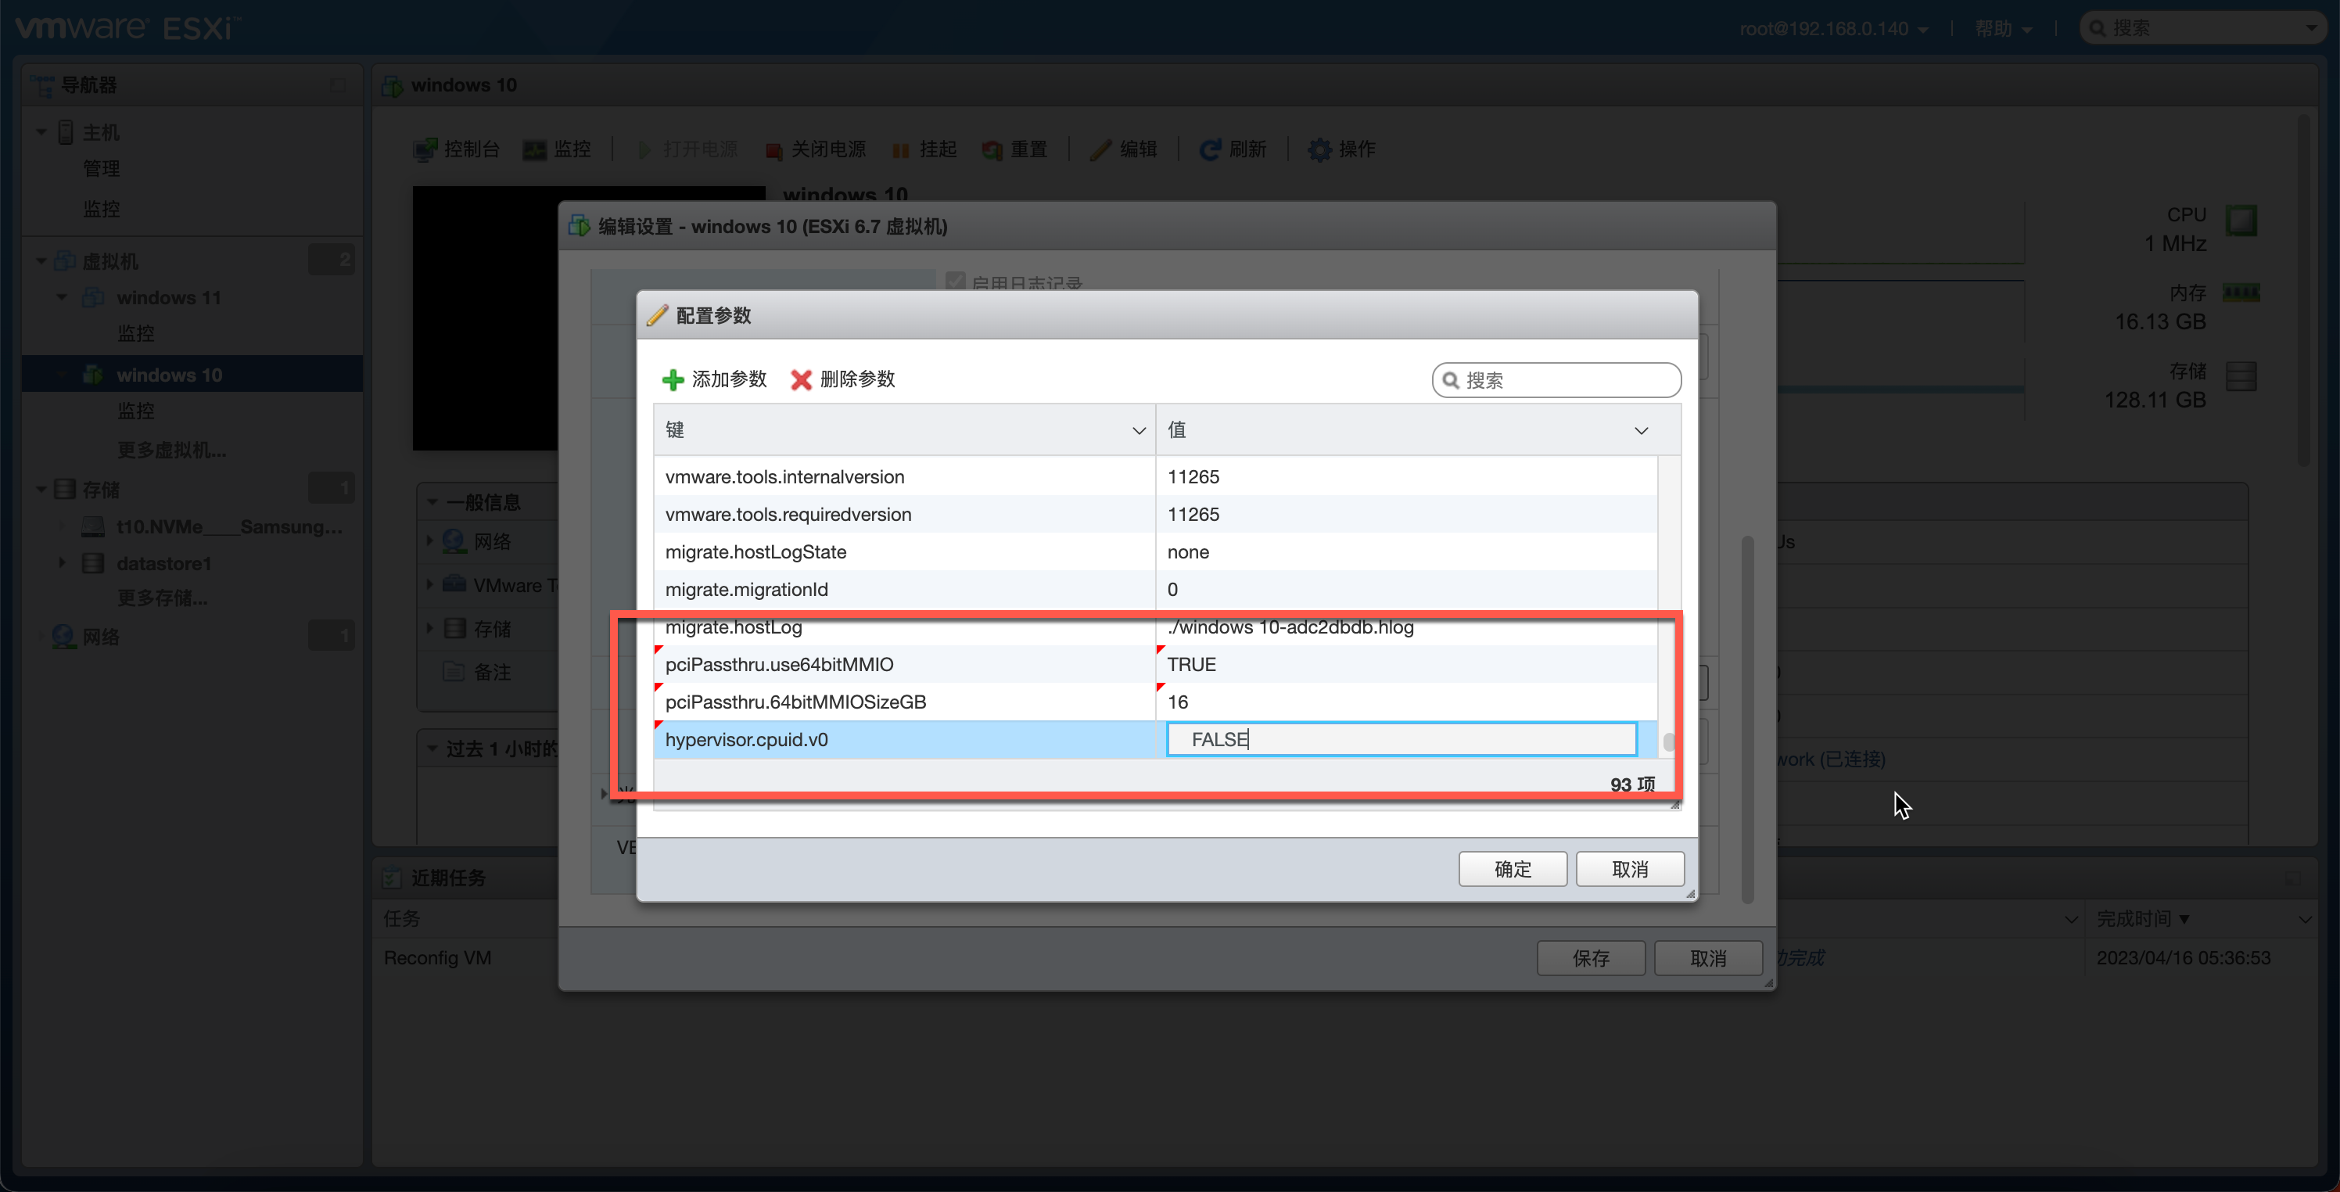Click the FALSE value edit field

click(1401, 740)
